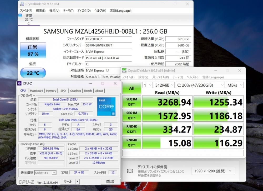This screenshot has height=191, width=263.
Task: Open the ディスク(D) menu in CrystalDiskInfo
Action: pos(84,11)
